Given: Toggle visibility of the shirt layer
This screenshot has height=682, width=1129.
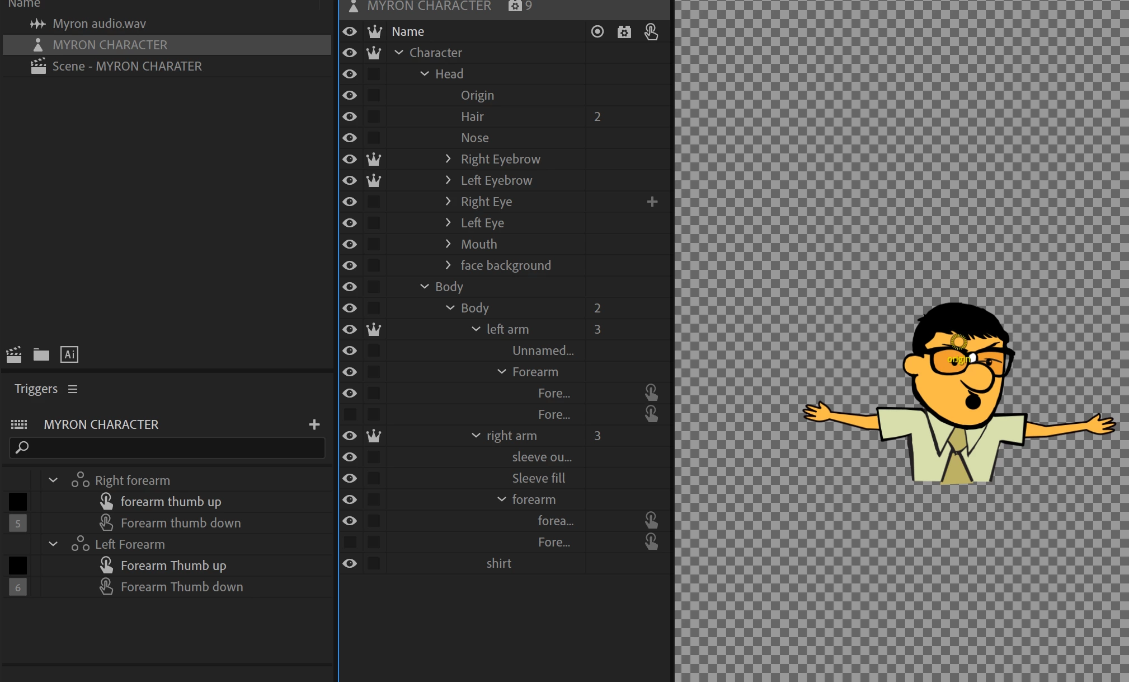Looking at the screenshot, I should [x=350, y=563].
